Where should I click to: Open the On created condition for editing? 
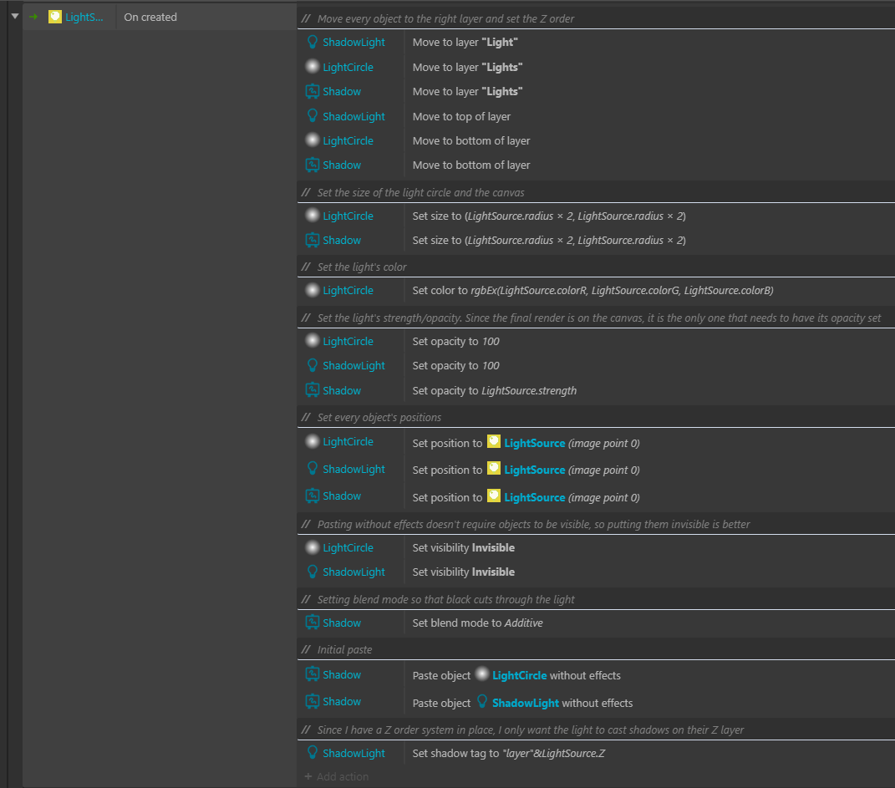(x=150, y=16)
